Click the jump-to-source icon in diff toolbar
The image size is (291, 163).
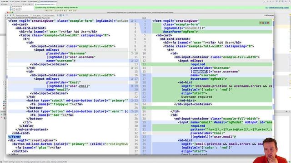tap(13, 15)
